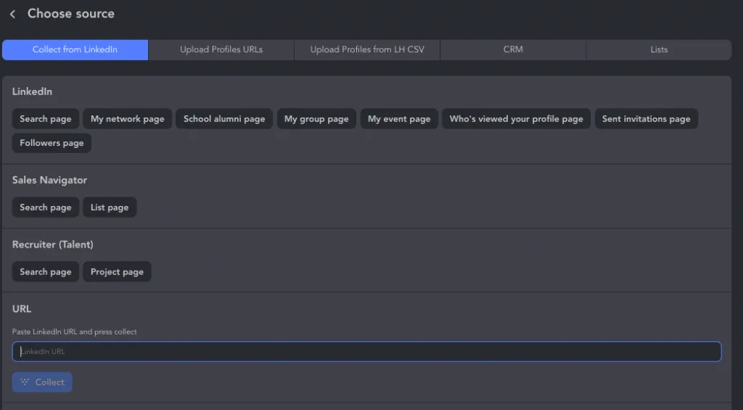Select the Collect from LinkedIn tab
Viewport: 743px width, 410px height.
75,50
